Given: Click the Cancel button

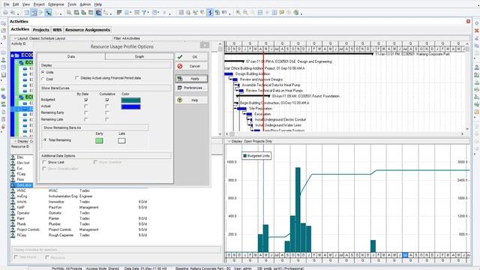Looking at the screenshot, I should pos(192,66).
